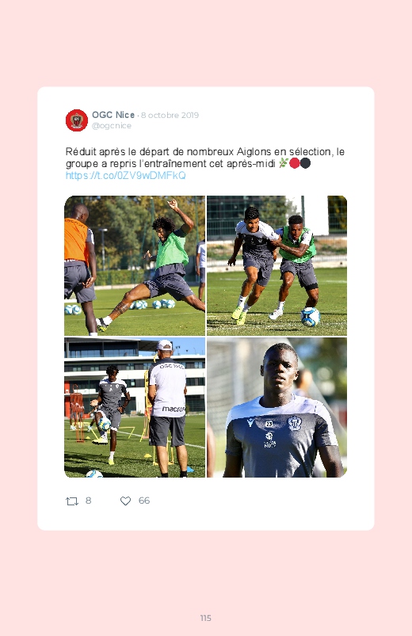Click the retweet icon
The width and height of the screenshot is (412, 636).
[x=72, y=501]
